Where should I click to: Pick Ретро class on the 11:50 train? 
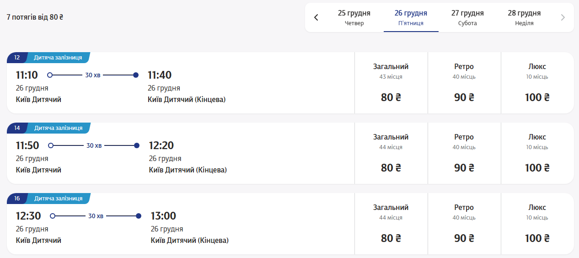[x=464, y=153]
